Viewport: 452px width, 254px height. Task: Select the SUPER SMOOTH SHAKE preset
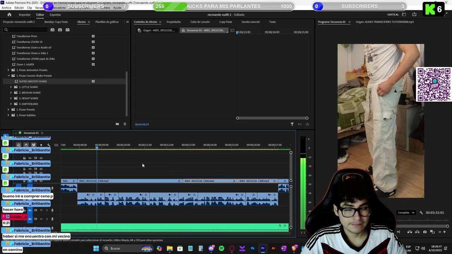(x=33, y=81)
